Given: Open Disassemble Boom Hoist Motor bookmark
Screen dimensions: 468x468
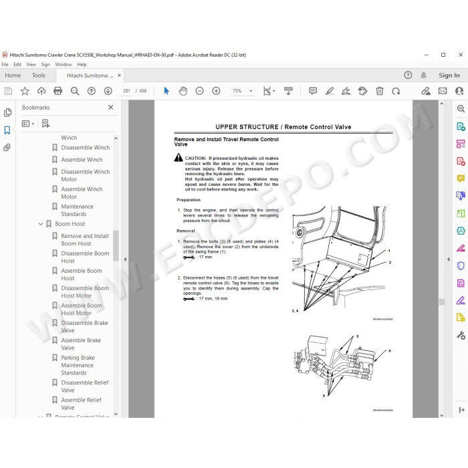Looking at the screenshot, I should point(85,292).
